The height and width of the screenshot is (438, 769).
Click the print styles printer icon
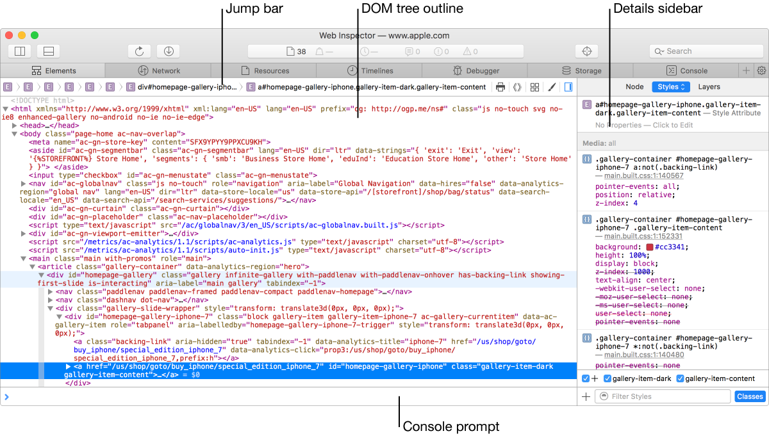click(500, 87)
